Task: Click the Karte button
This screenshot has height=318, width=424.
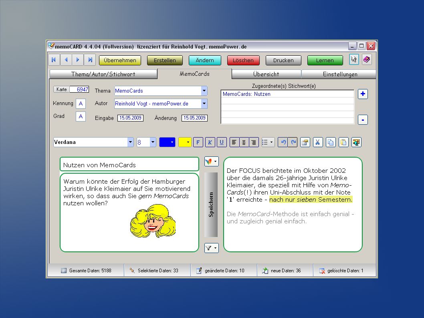Action: click(x=62, y=89)
